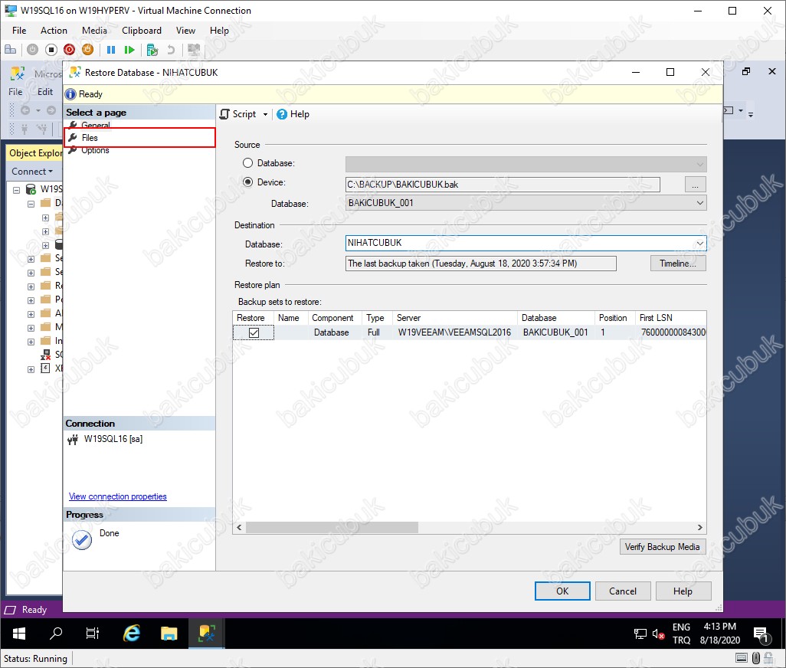
Task: Open Device source Database dropdown BAKICUBUK_001
Action: [699, 203]
